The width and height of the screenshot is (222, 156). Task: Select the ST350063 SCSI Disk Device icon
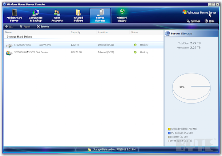9,52
